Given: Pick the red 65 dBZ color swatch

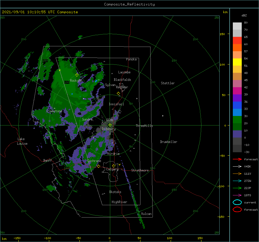Looking at the screenshot, I should pos(237,40).
